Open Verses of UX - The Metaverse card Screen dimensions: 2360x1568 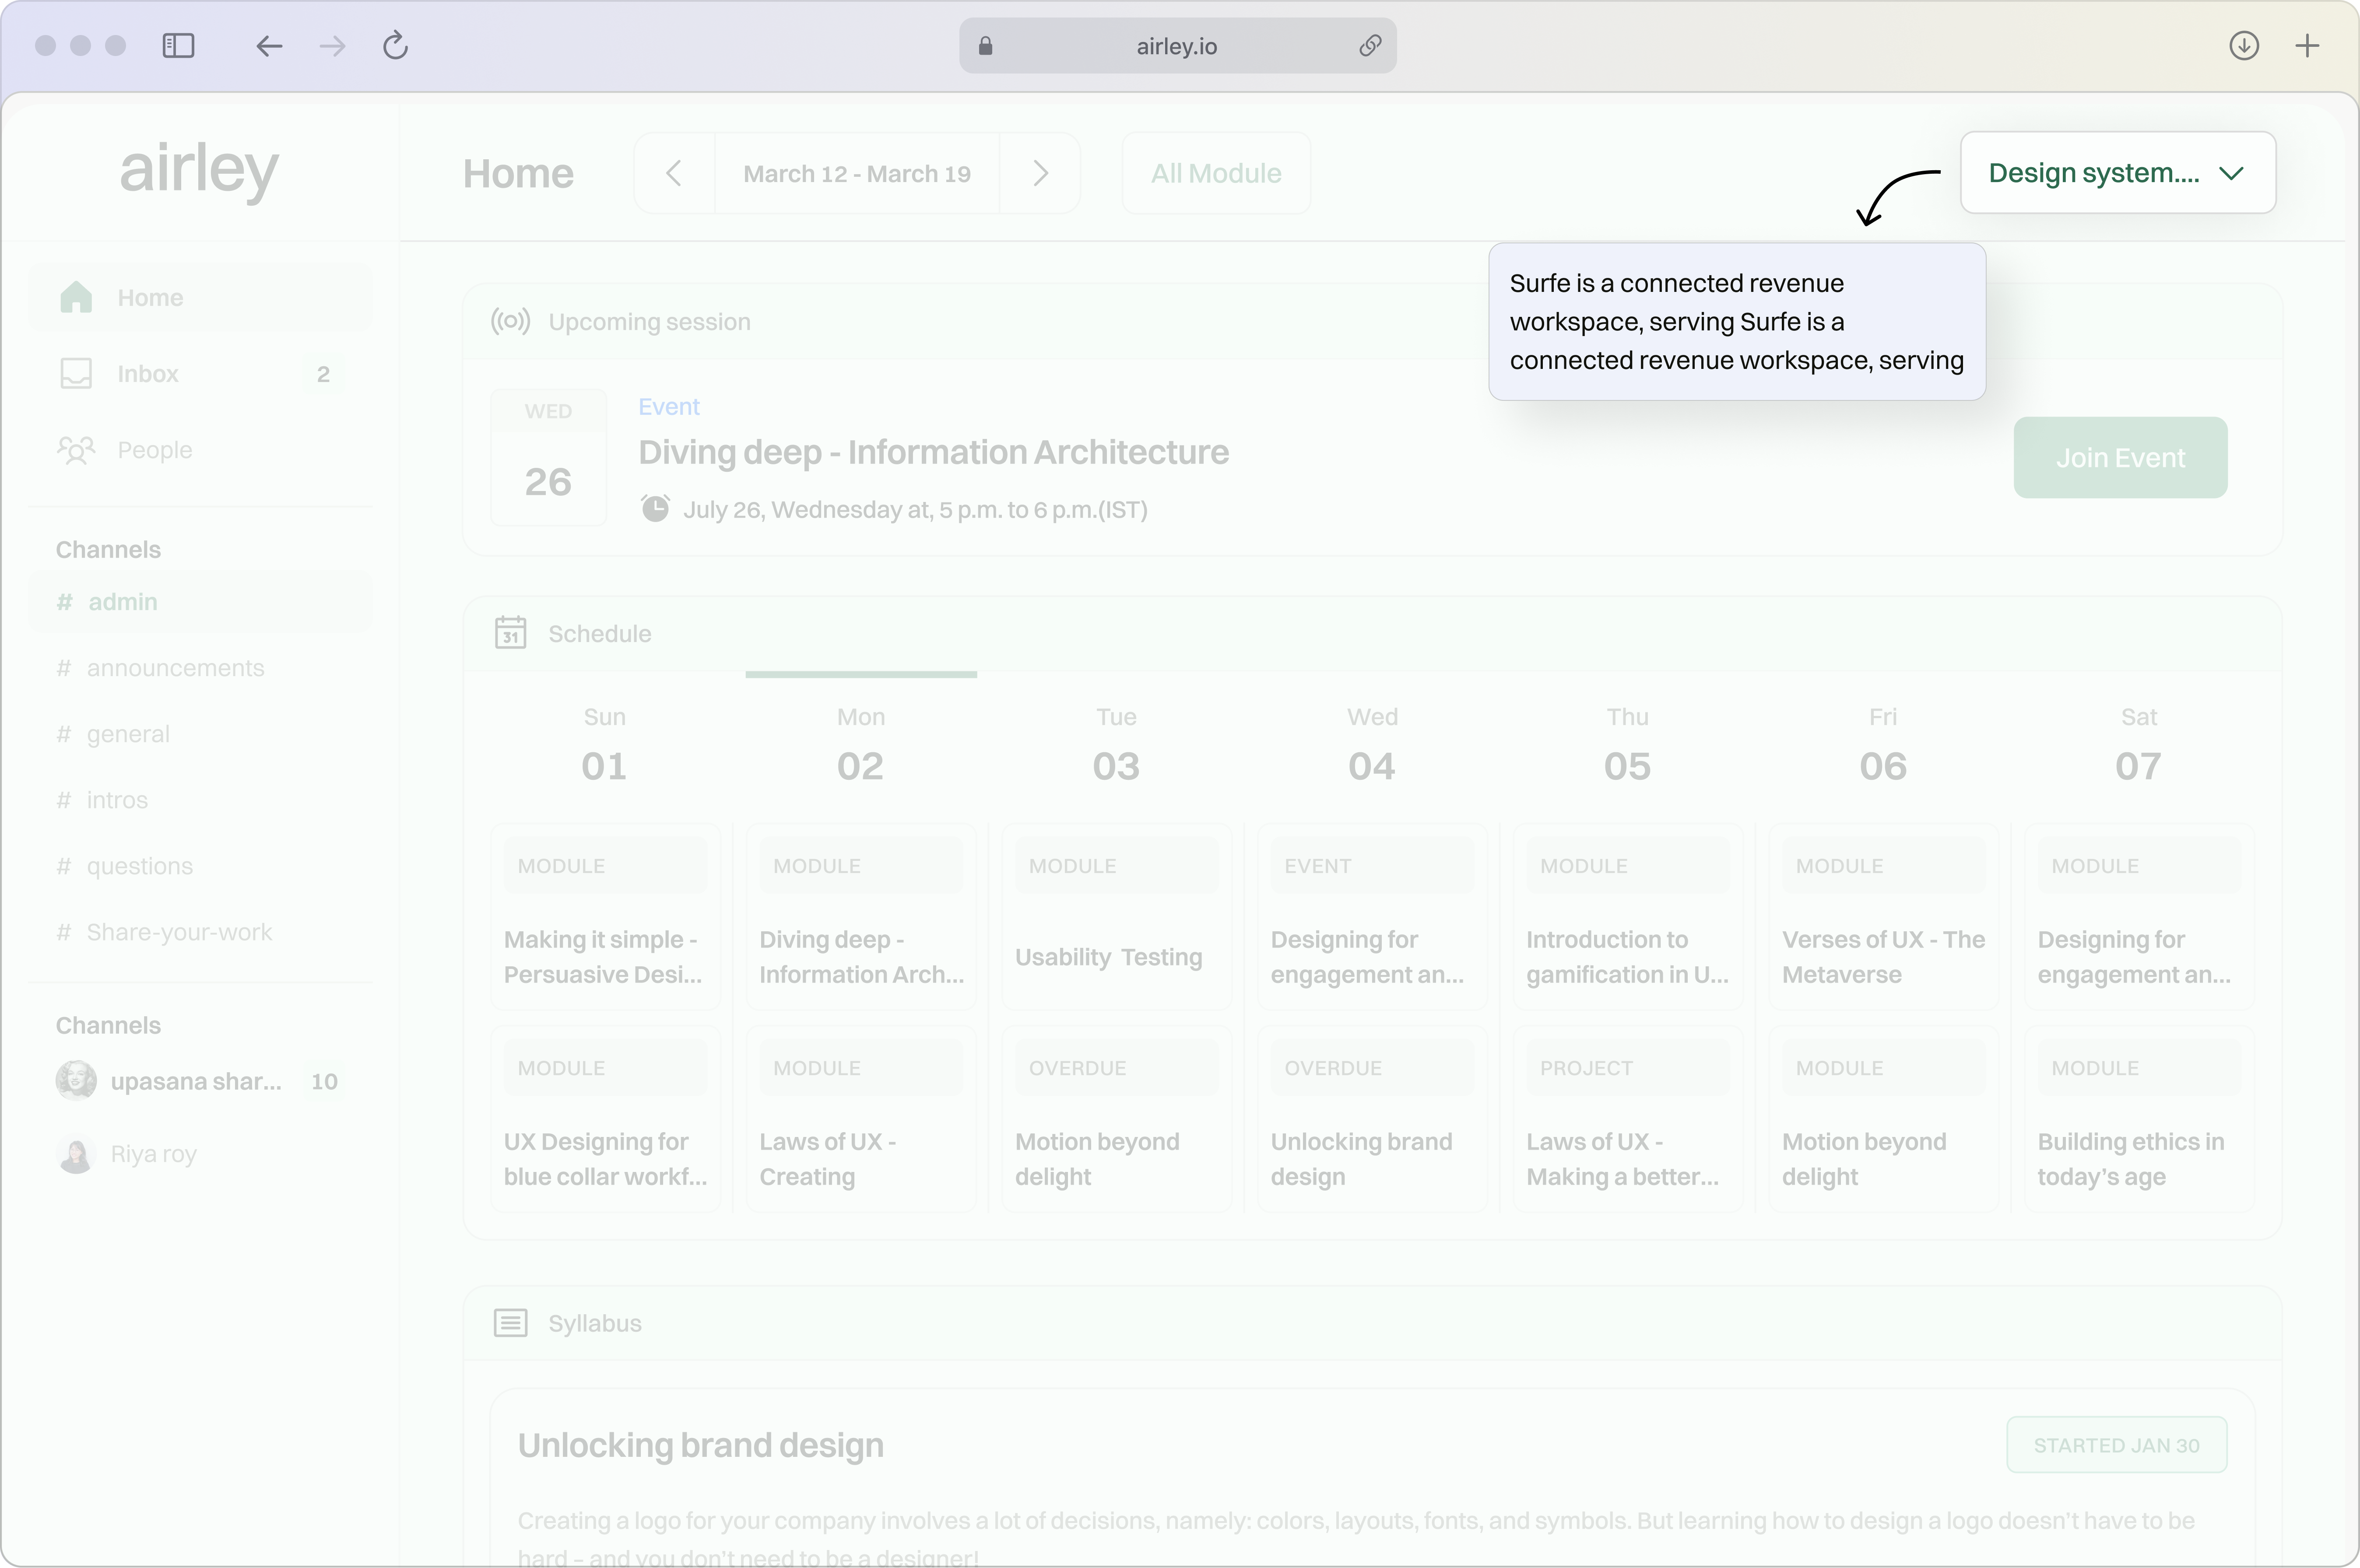coord(1883,917)
